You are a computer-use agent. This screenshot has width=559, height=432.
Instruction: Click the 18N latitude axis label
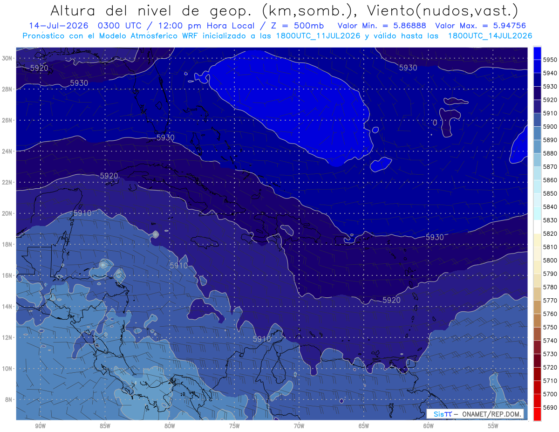(x=7, y=244)
